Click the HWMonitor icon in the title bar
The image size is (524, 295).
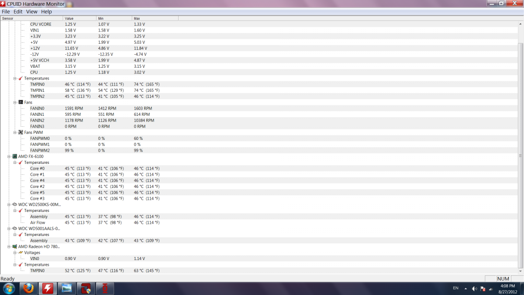[x=3, y=4]
